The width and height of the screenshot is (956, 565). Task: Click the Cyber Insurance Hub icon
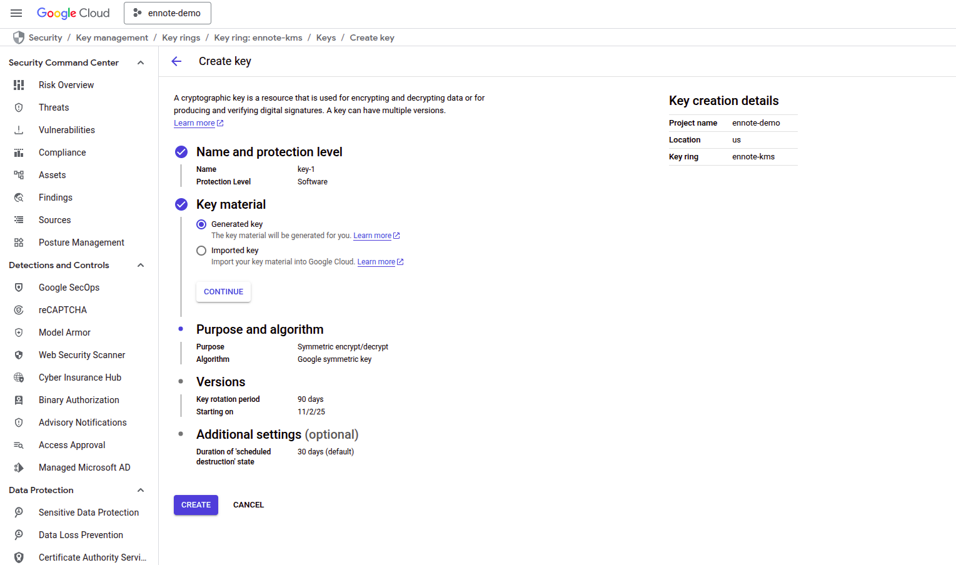coord(19,377)
